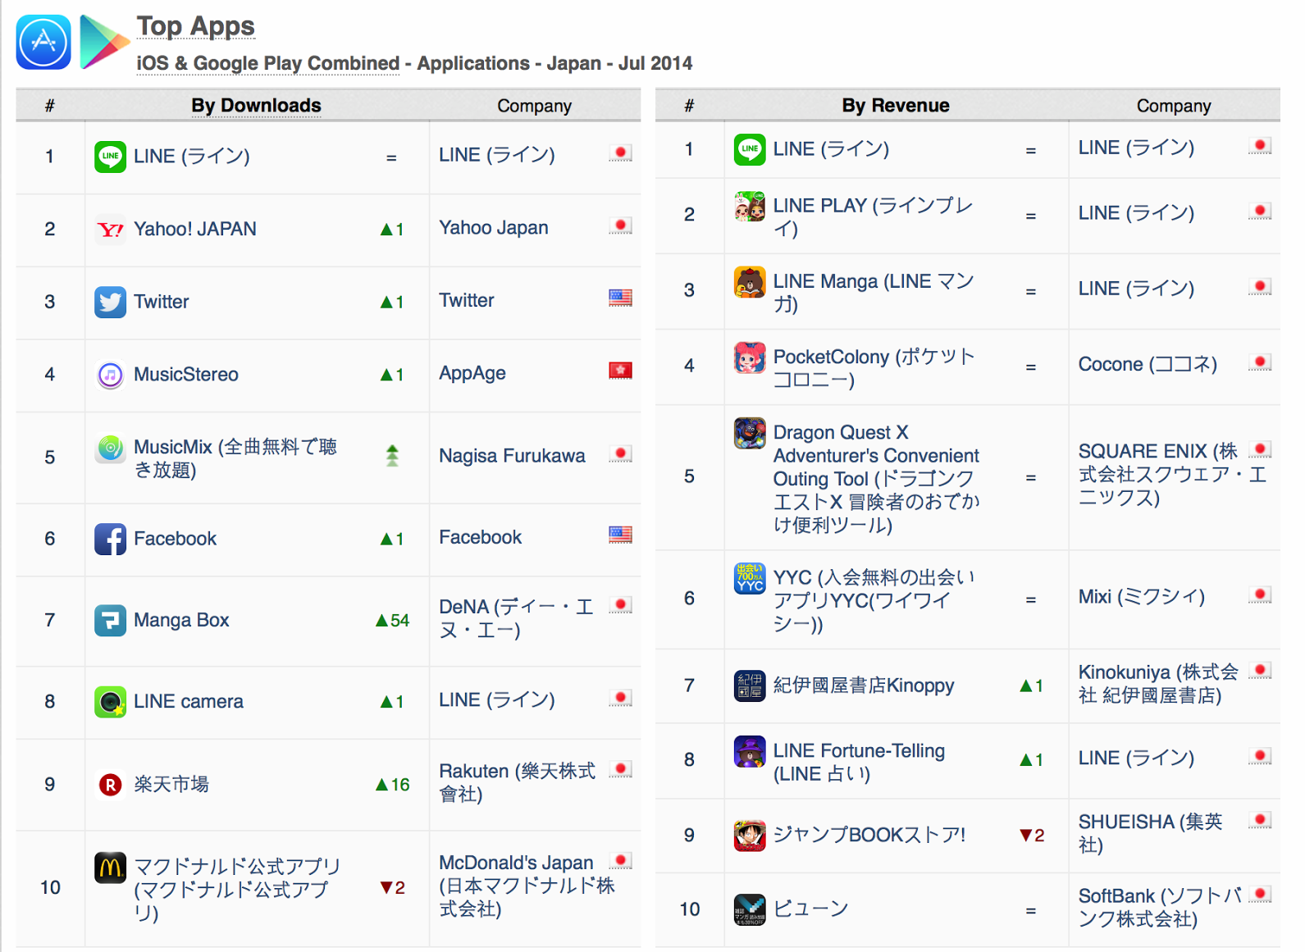Click the LINE PLAY app icon
Image resolution: width=1305 pixels, height=952 pixels.
coord(750,207)
